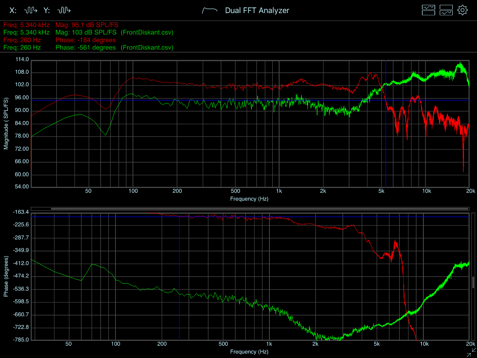This screenshot has width=477, height=358.
Task: Select the first plot layout icon with line chart on top
Action: (429, 10)
